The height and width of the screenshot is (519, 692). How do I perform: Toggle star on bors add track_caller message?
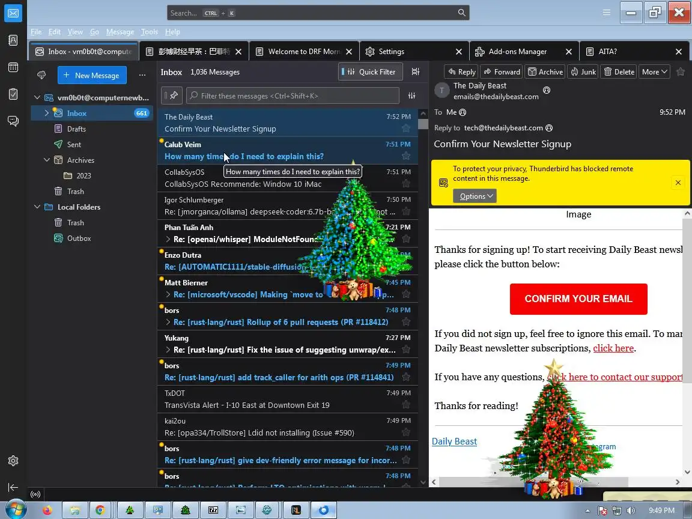coord(406,377)
